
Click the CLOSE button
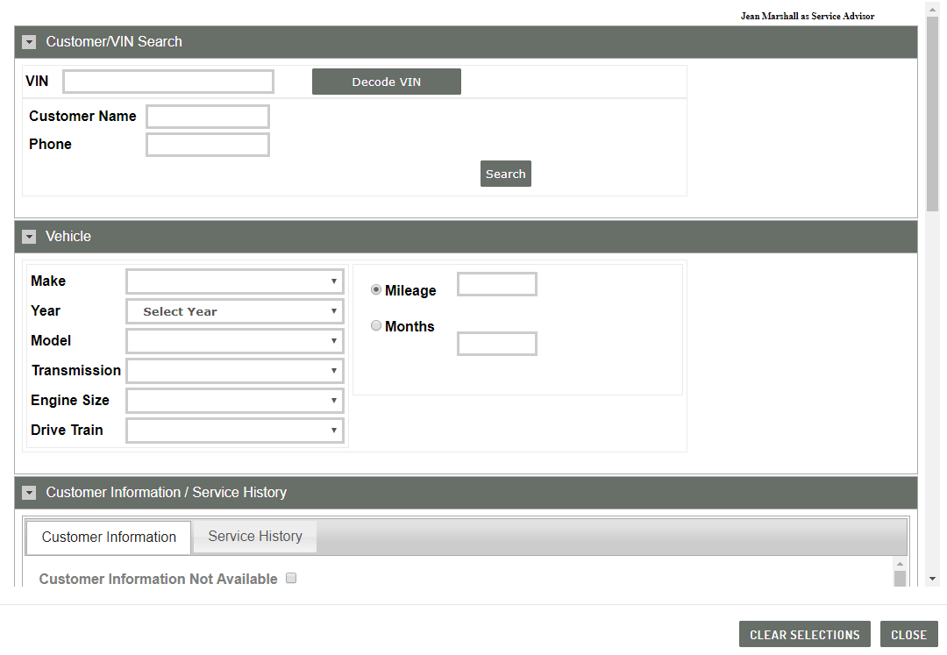point(908,634)
